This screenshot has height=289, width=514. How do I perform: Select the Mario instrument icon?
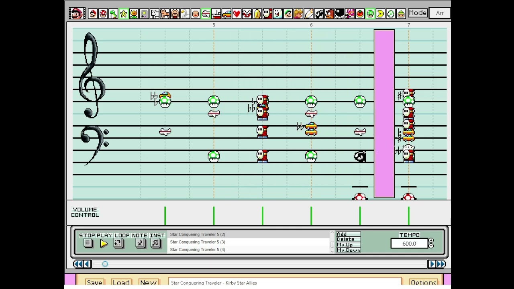point(93,14)
